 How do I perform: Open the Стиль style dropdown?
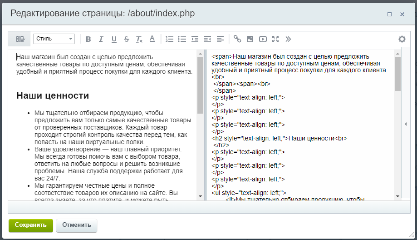point(54,39)
